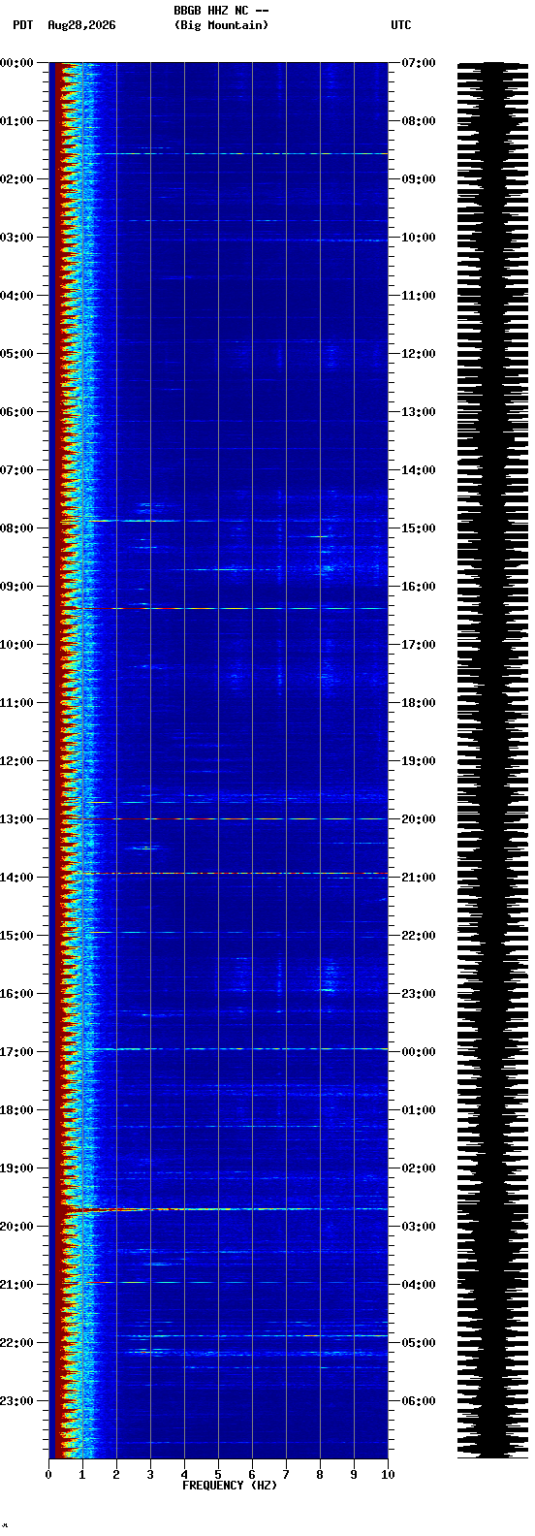Click the 07:00 PDT time label
The image size is (535, 1536).
tap(16, 470)
